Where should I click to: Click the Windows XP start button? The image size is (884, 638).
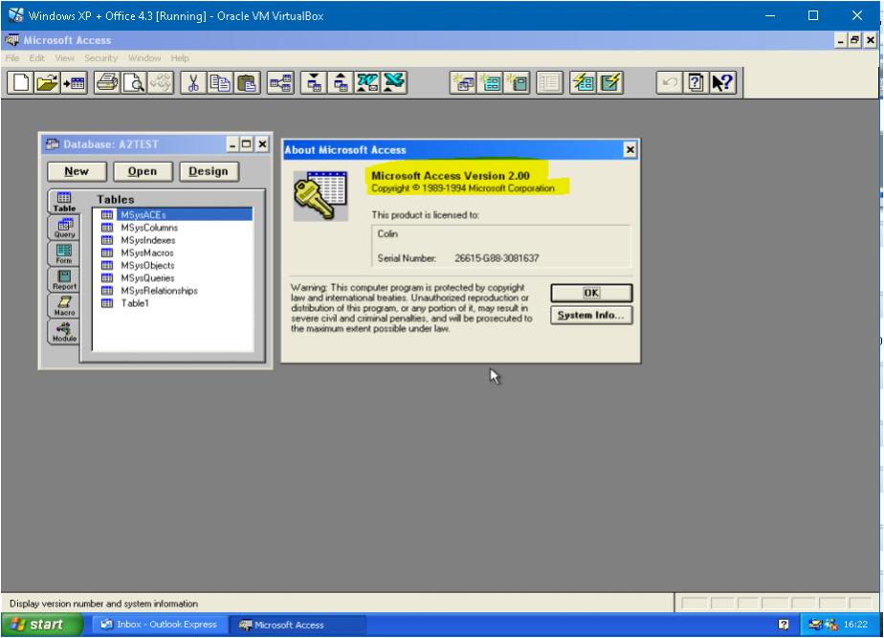(x=42, y=625)
